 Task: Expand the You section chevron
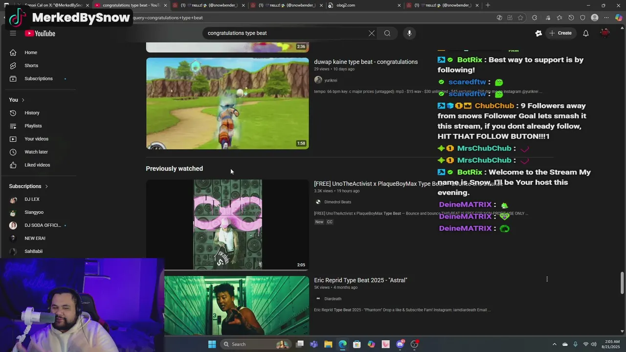tap(22, 100)
